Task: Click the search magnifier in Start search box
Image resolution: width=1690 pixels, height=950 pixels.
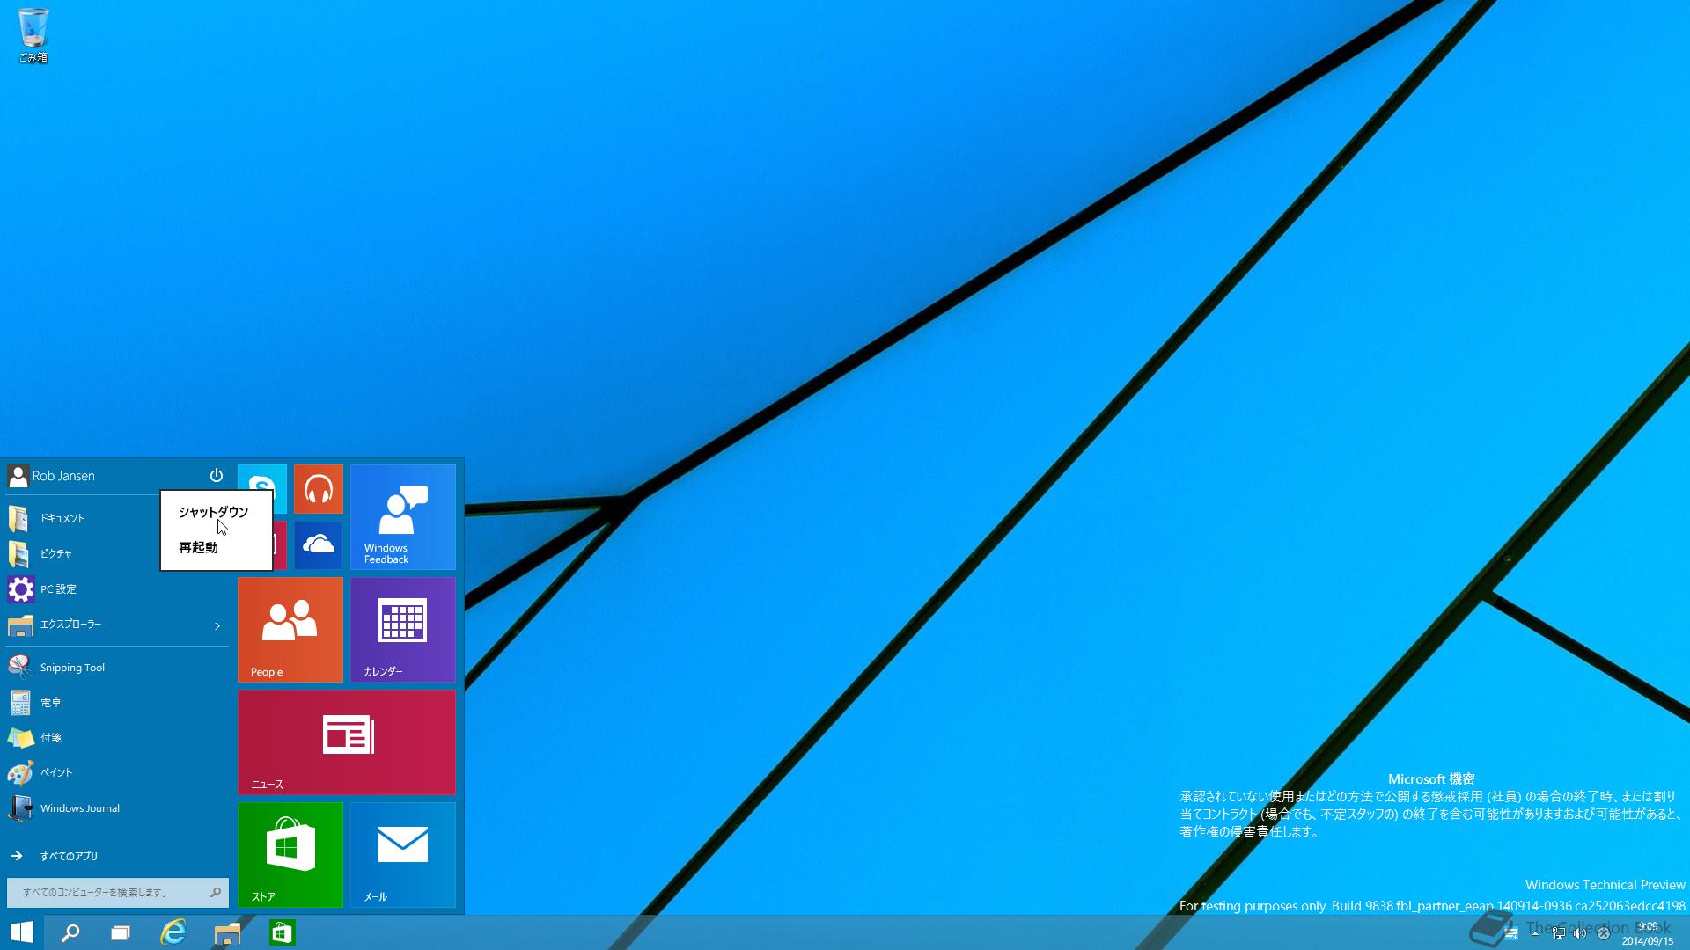Action: (x=216, y=892)
